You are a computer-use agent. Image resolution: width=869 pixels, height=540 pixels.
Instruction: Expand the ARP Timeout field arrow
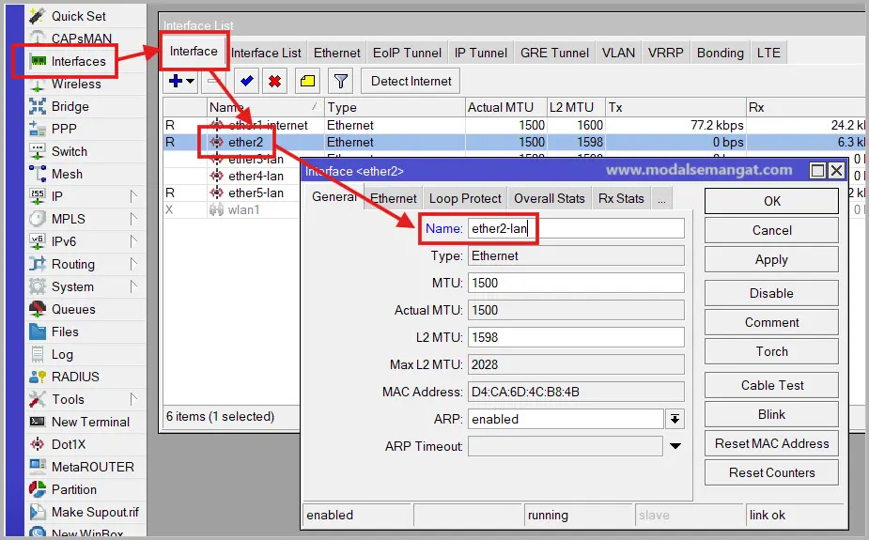pyautogui.click(x=675, y=446)
